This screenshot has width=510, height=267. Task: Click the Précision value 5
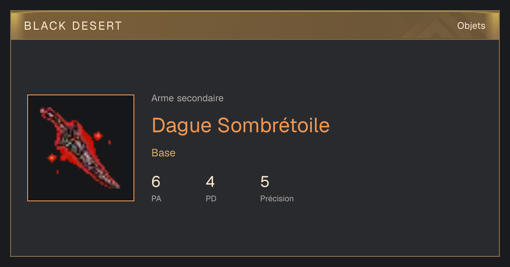[265, 182]
